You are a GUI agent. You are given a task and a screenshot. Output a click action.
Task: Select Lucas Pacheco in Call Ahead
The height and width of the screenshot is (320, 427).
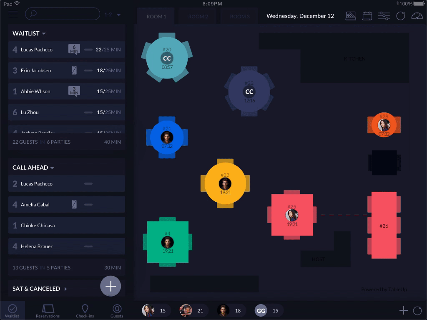click(67, 183)
